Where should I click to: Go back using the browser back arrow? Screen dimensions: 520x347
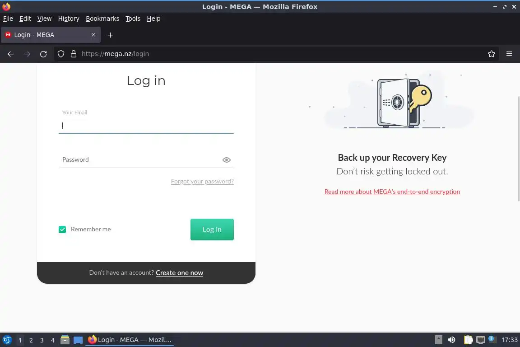(11, 54)
